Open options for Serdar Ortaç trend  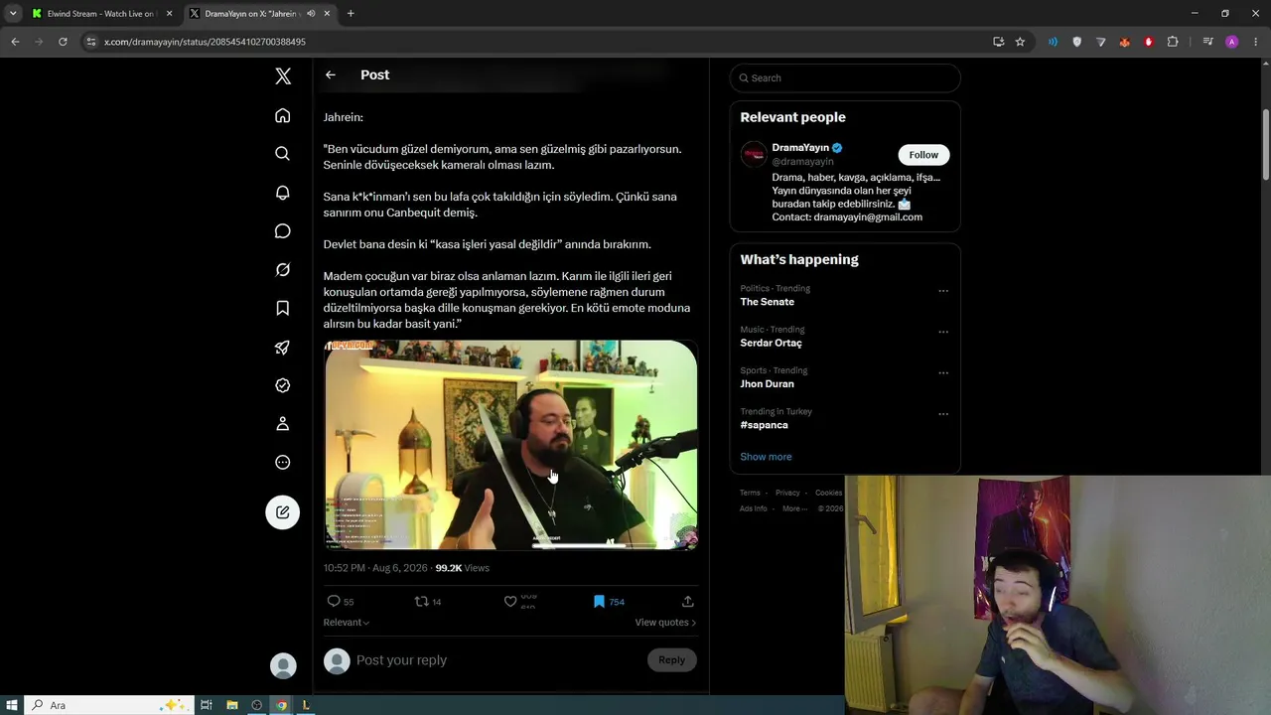(x=943, y=332)
